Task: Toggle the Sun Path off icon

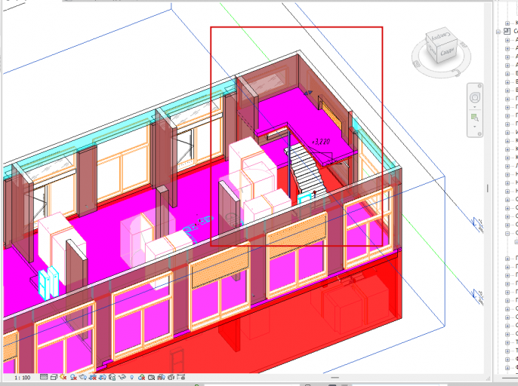Action: coord(63,377)
